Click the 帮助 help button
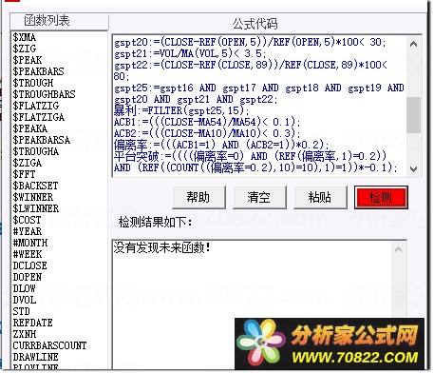Screen dimensions: 434x373 [x=198, y=197]
